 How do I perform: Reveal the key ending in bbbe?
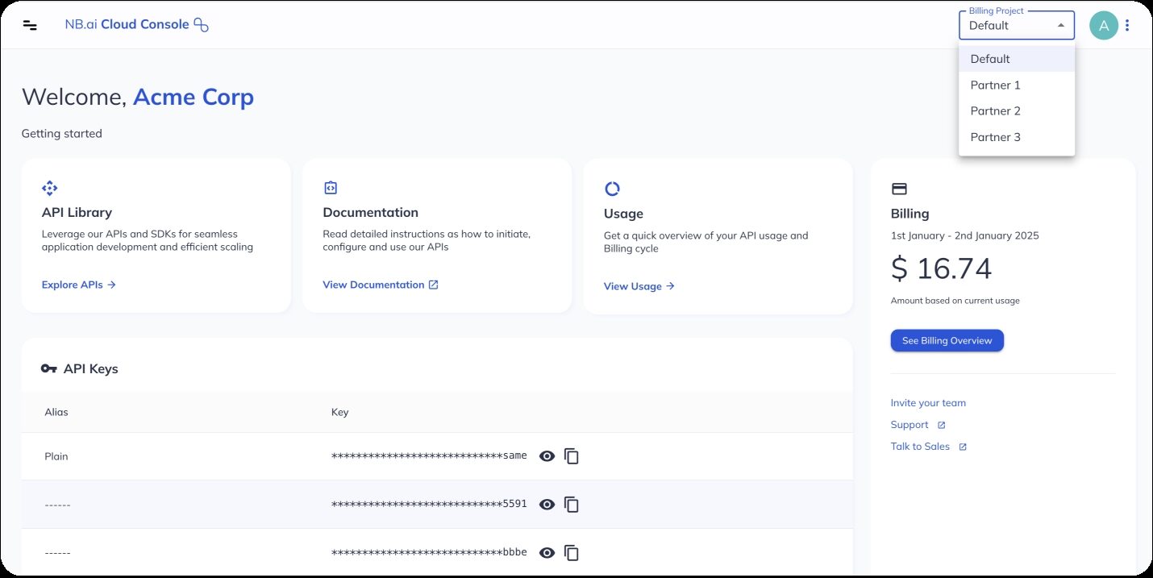[x=547, y=553]
